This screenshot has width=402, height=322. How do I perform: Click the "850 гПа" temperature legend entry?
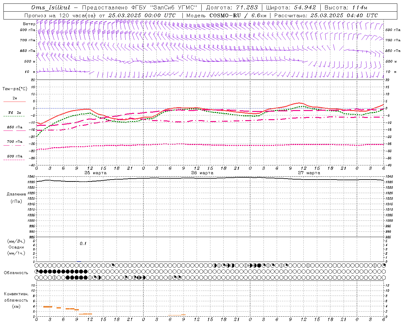(14, 127)
